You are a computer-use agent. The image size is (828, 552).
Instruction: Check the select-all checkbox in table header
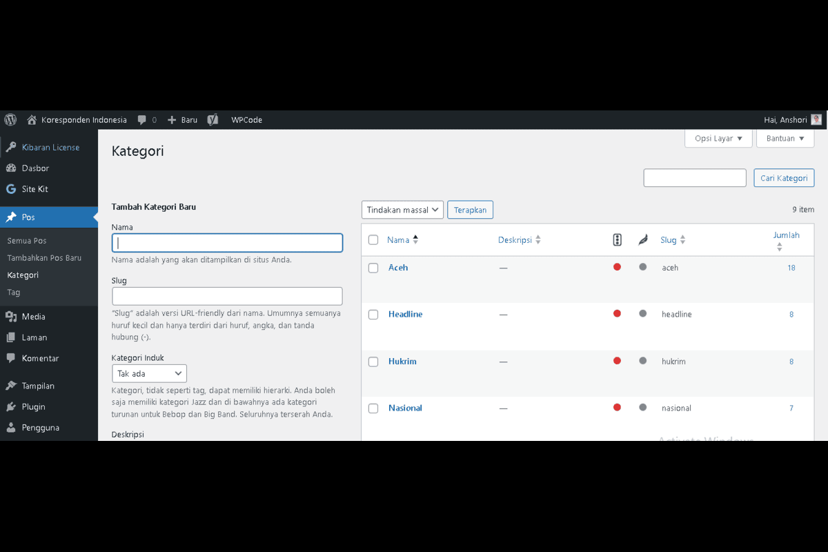click(x=373, y=240)
